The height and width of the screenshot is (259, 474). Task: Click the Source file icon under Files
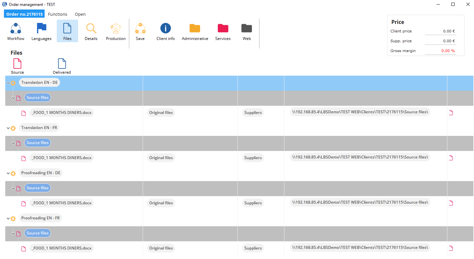click(x=17, y=64)
